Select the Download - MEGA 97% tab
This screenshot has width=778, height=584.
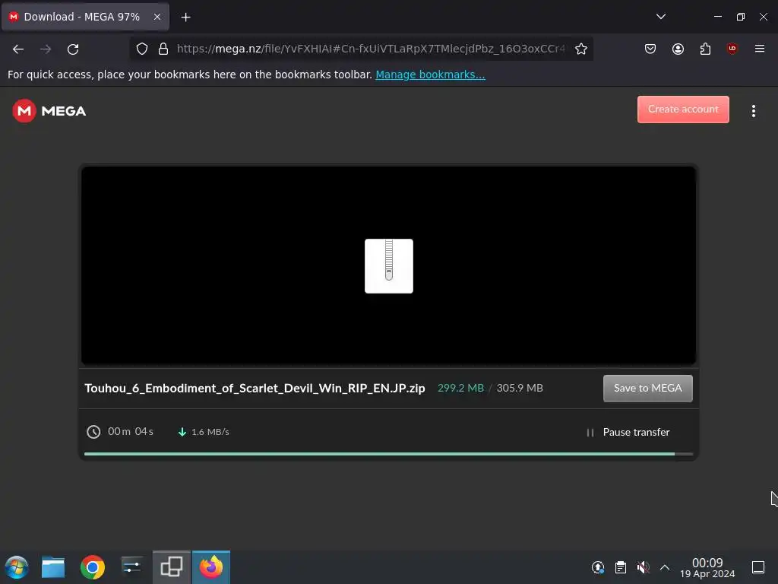click(85, 17)
